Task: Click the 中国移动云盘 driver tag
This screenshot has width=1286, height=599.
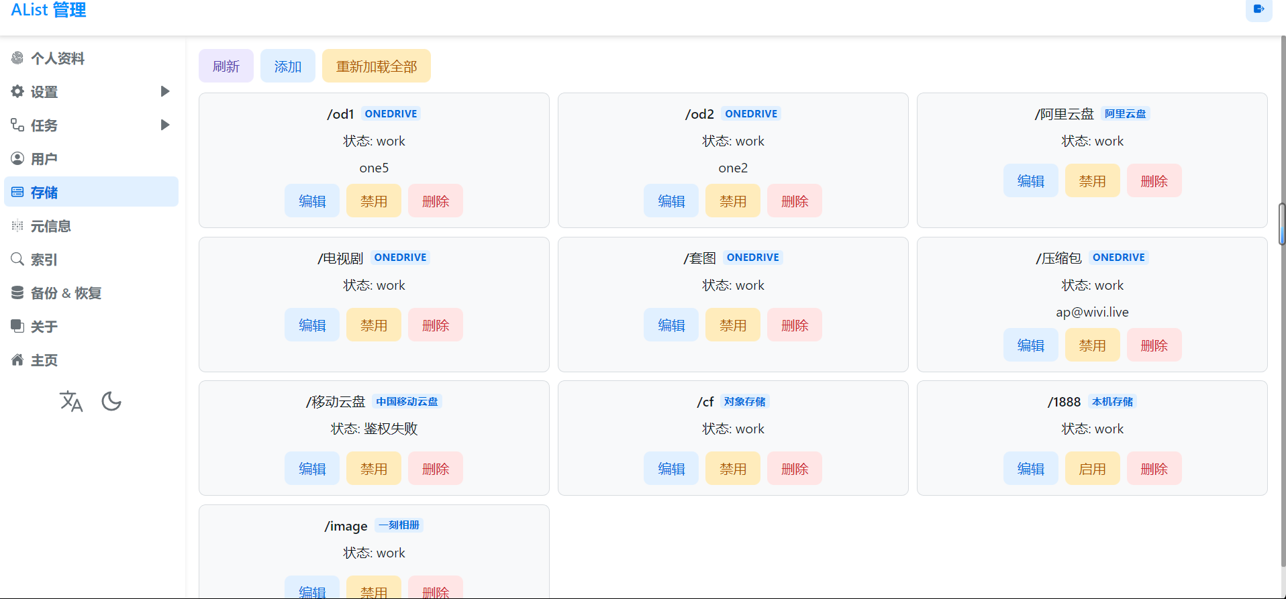Action: coord(407,401)
